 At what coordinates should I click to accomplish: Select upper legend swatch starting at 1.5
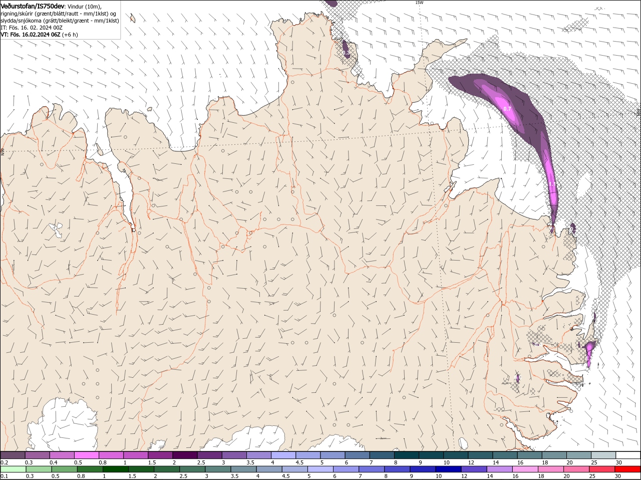[160, 455]
